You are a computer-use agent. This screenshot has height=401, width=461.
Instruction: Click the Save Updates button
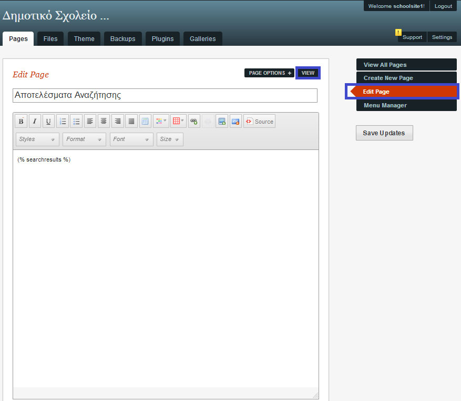384,133
